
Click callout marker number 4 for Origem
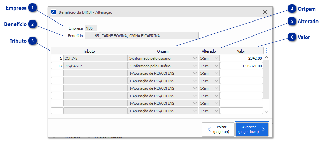point(292,9)
